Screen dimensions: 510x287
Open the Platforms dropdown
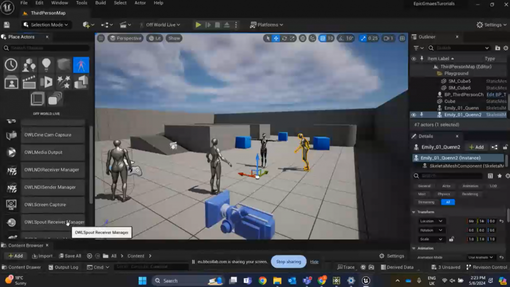[266, 25]
